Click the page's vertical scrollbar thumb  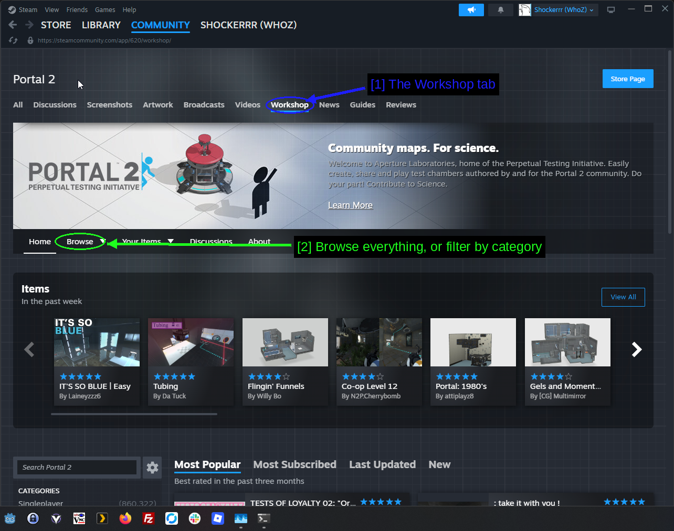[x=670, y=142]
